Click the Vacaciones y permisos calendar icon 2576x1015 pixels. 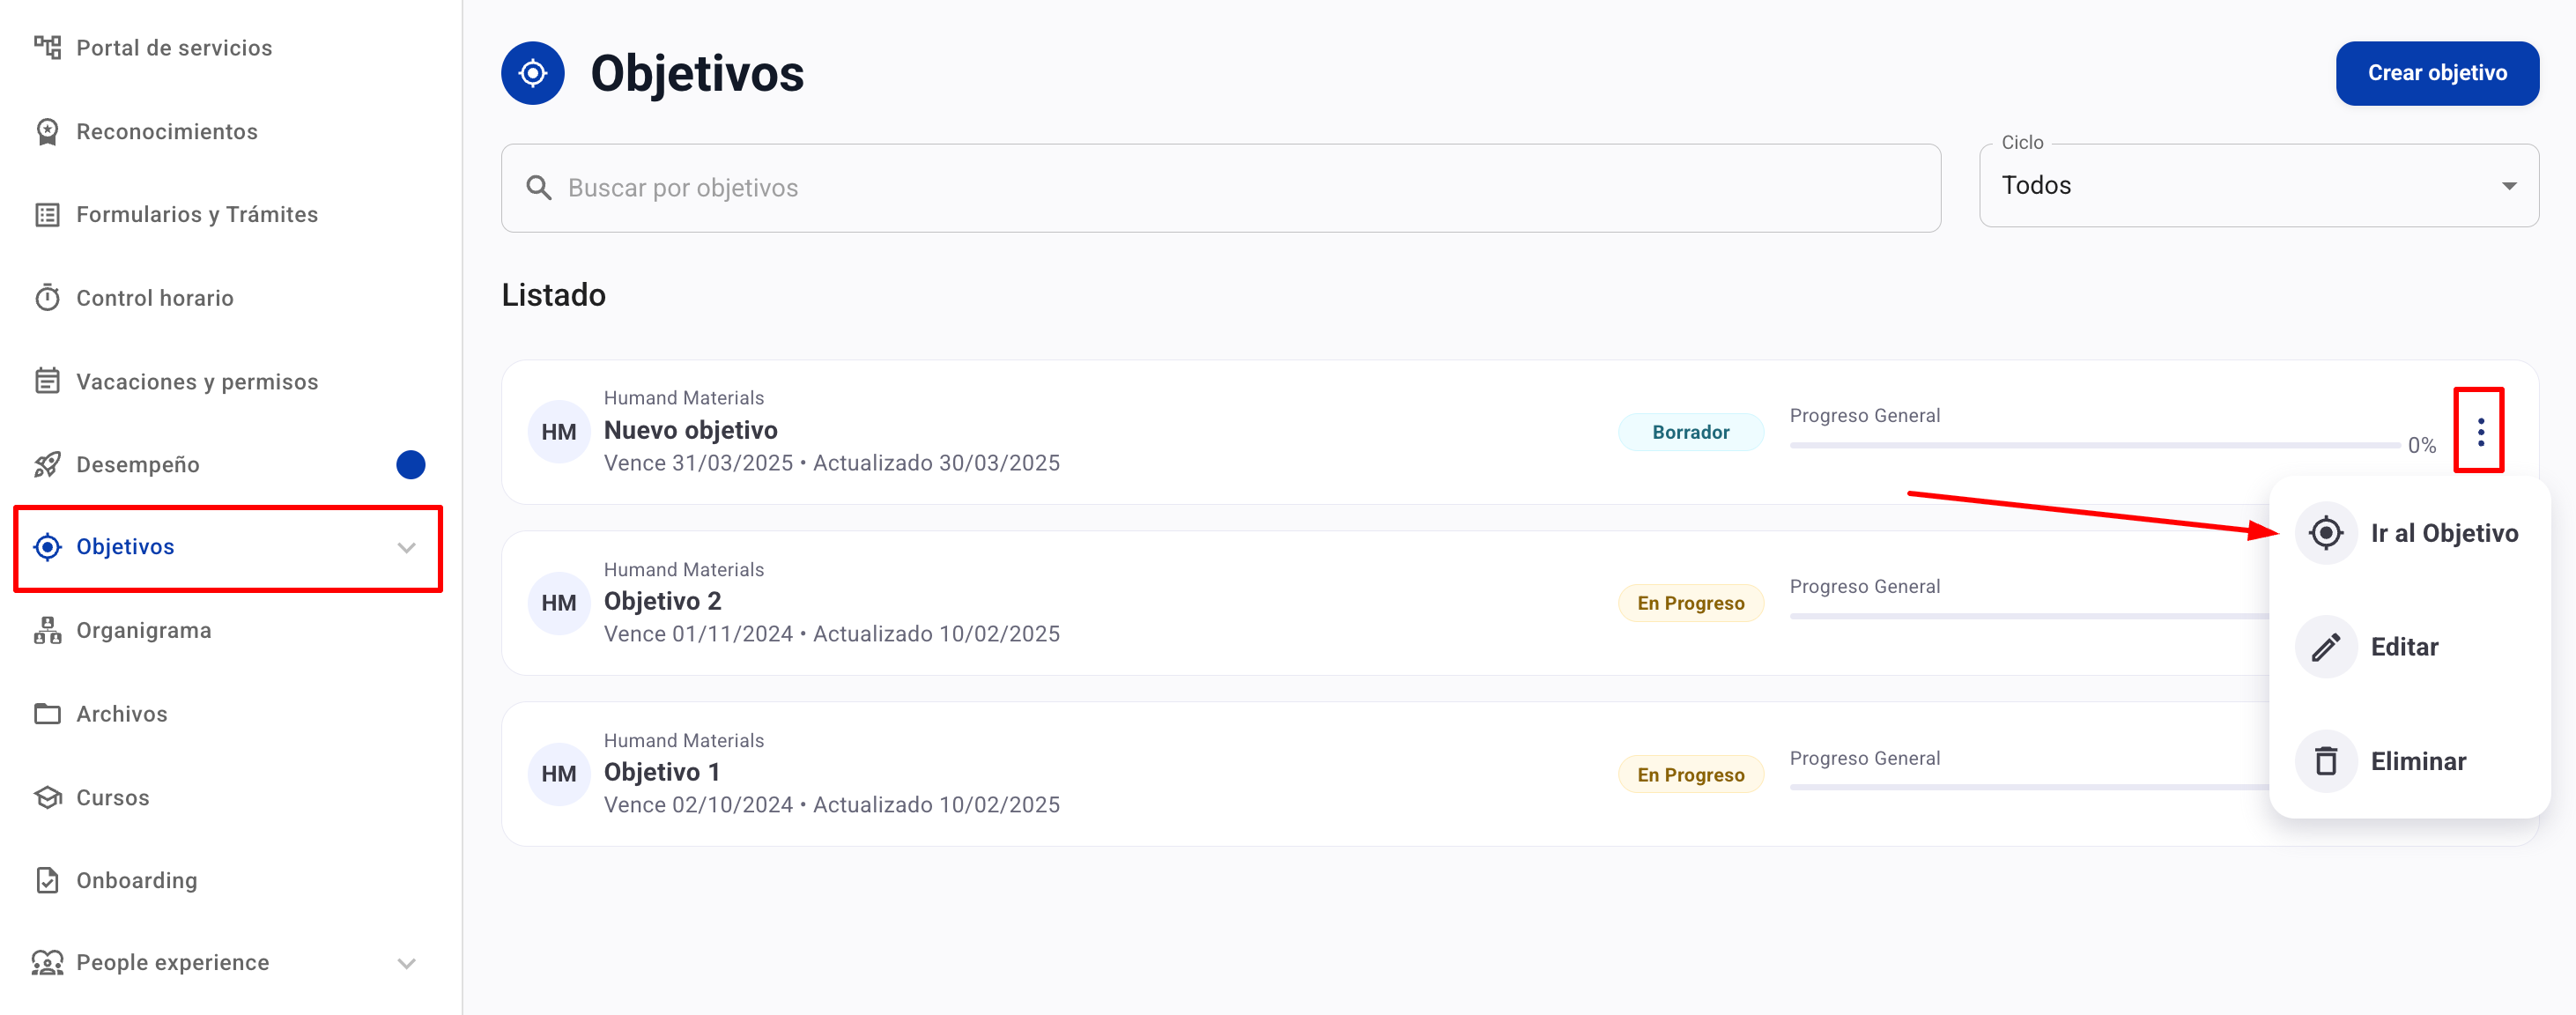47,381
